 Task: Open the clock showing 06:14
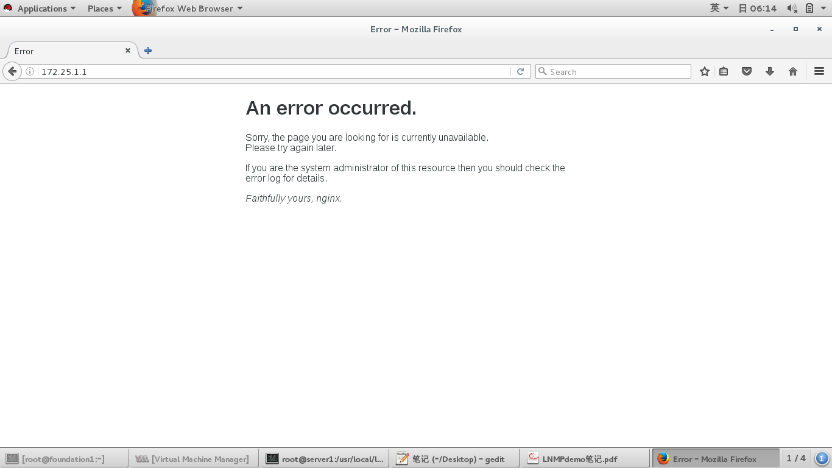pos(757,9)
